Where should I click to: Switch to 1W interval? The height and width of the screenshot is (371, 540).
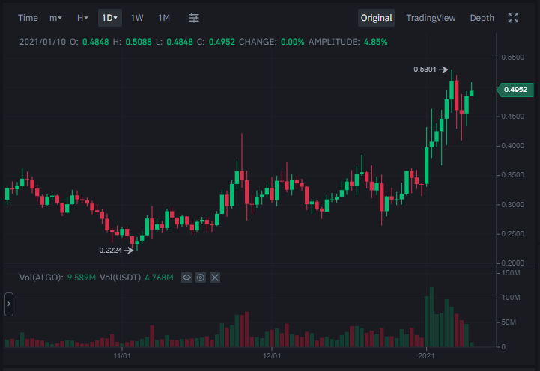pos(137,18)
